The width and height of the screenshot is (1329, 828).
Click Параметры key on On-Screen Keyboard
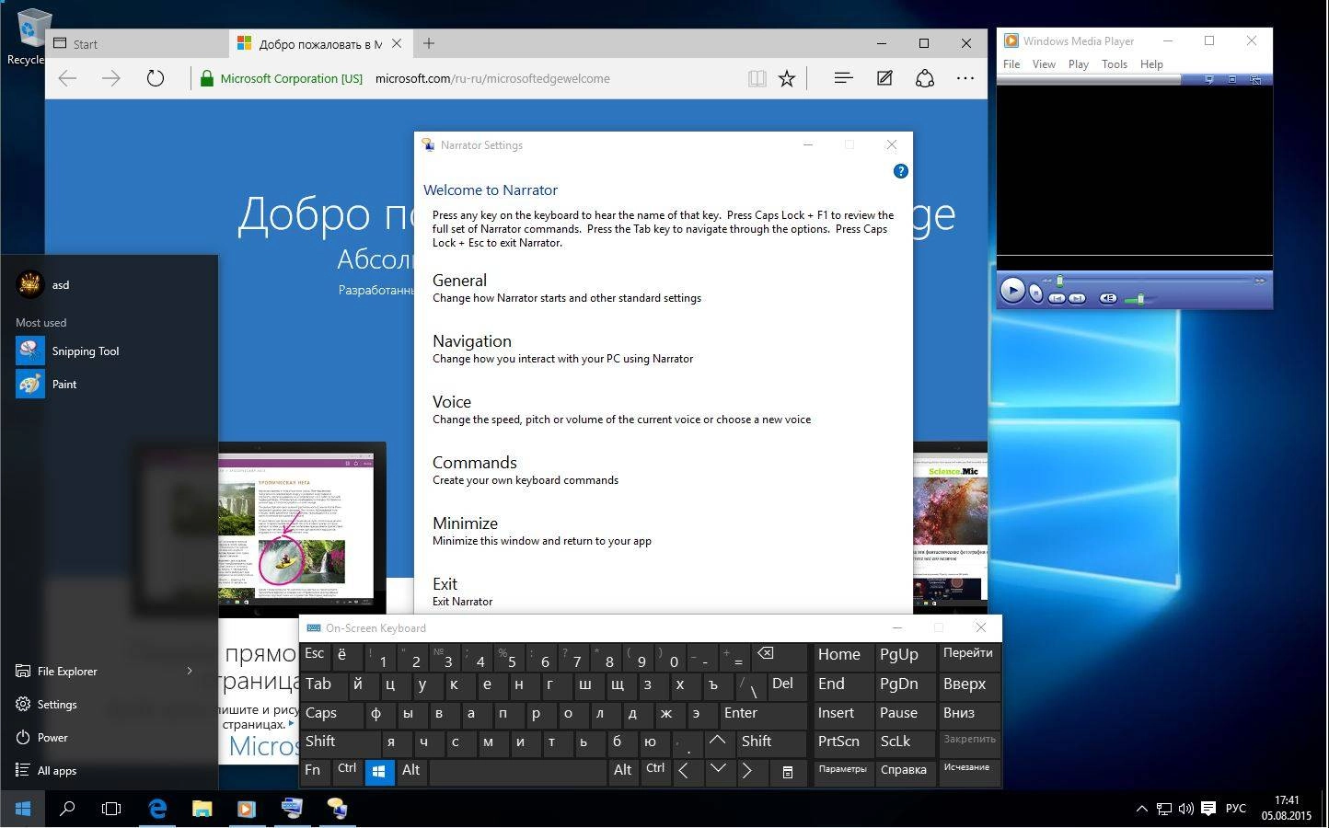click(x=842, y=772)
